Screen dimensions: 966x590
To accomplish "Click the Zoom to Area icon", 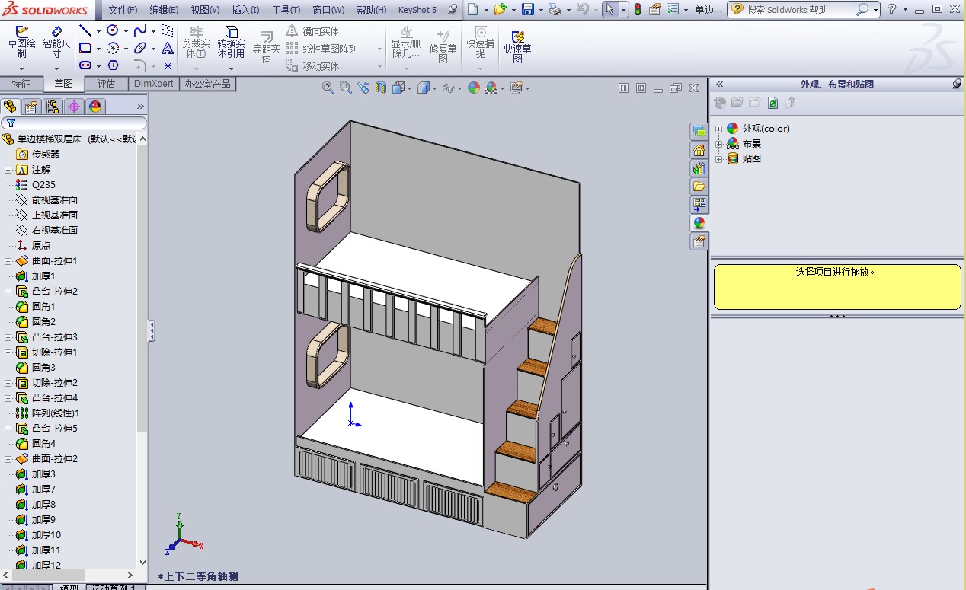I will [345, 88].
